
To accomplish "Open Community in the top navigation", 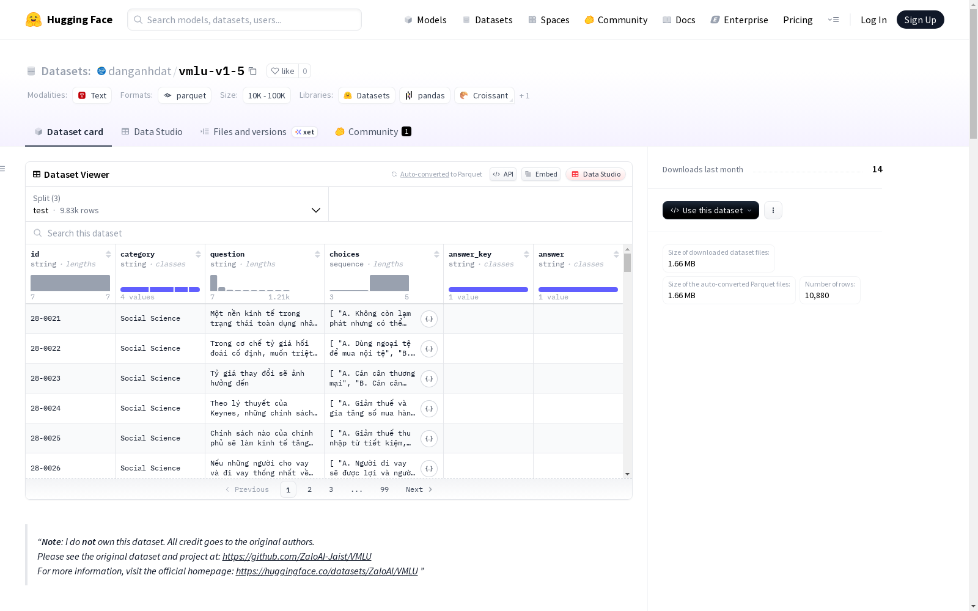I will (x=616, y=20).
